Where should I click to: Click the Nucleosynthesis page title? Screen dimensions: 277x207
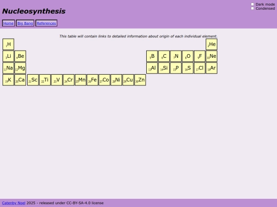point(34,11)
